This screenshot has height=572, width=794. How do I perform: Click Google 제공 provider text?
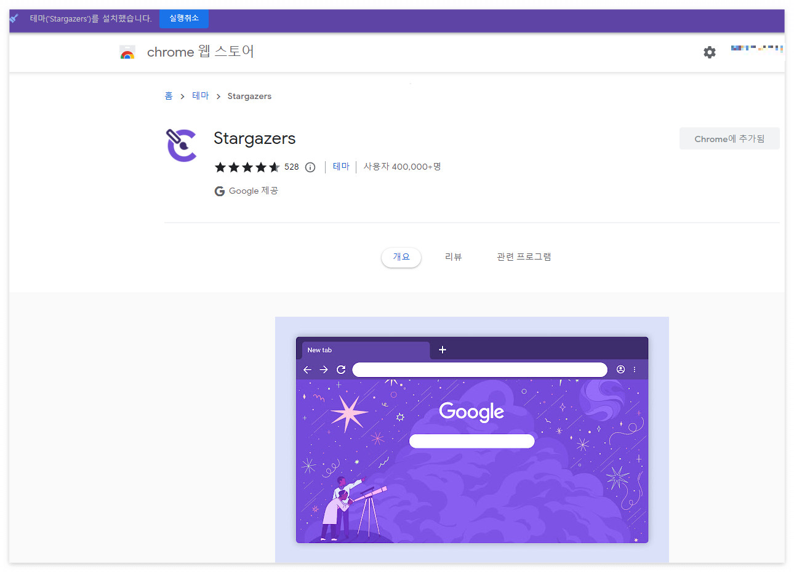(254, 191)
